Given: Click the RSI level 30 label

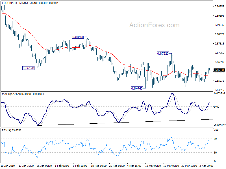Looking at the screenshot, I should 215,153.
